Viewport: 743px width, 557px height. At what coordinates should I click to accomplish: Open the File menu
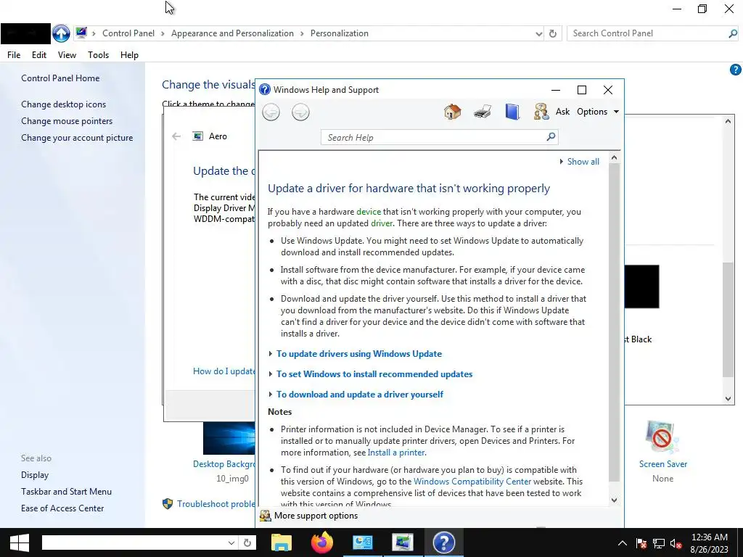point(14,55)
